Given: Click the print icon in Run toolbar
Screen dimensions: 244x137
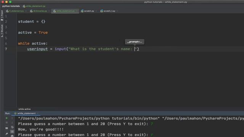Looking at the screenshot, I should [x=12, y=136].
